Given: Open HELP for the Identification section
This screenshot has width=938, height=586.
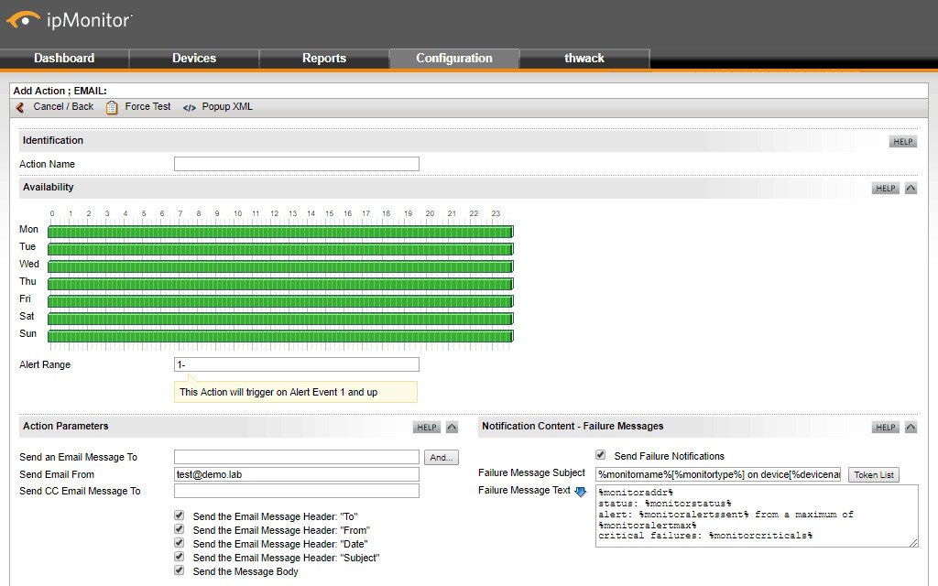Looking at the screenshot, I should tap(902, 141).
